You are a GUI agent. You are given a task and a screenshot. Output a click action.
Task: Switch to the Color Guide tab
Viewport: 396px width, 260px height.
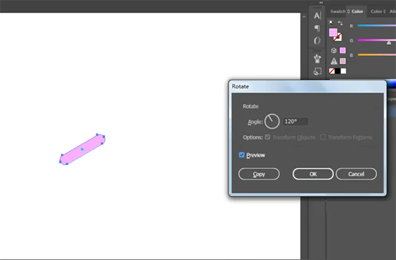(x=378, y=11)
